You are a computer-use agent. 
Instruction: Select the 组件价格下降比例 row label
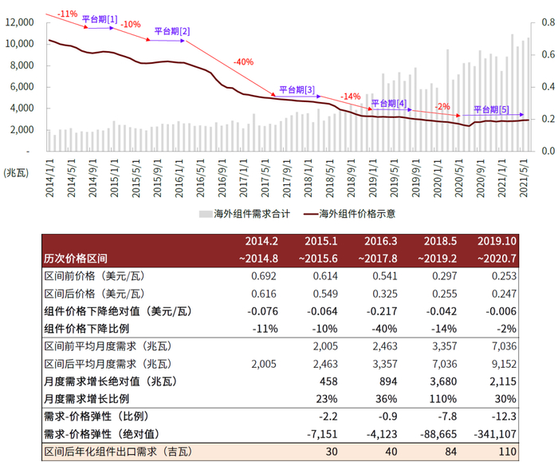coord(86,329)
